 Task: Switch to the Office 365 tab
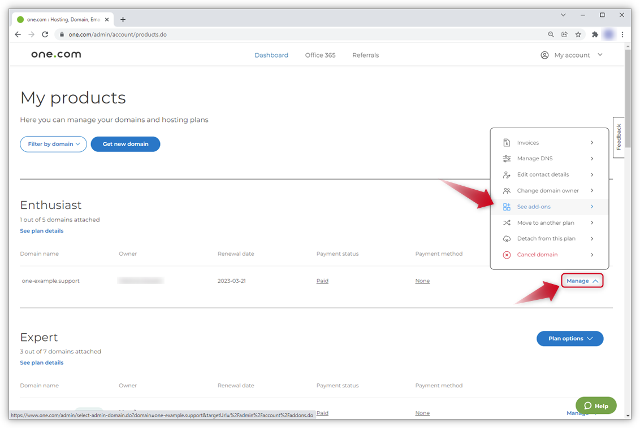click(320, 55)
